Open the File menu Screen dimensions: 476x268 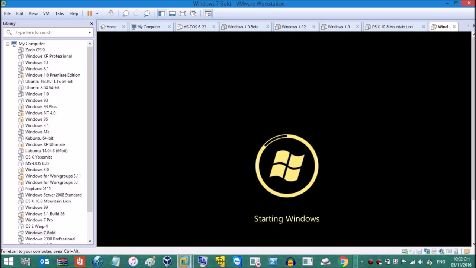(x=7, y=13)
